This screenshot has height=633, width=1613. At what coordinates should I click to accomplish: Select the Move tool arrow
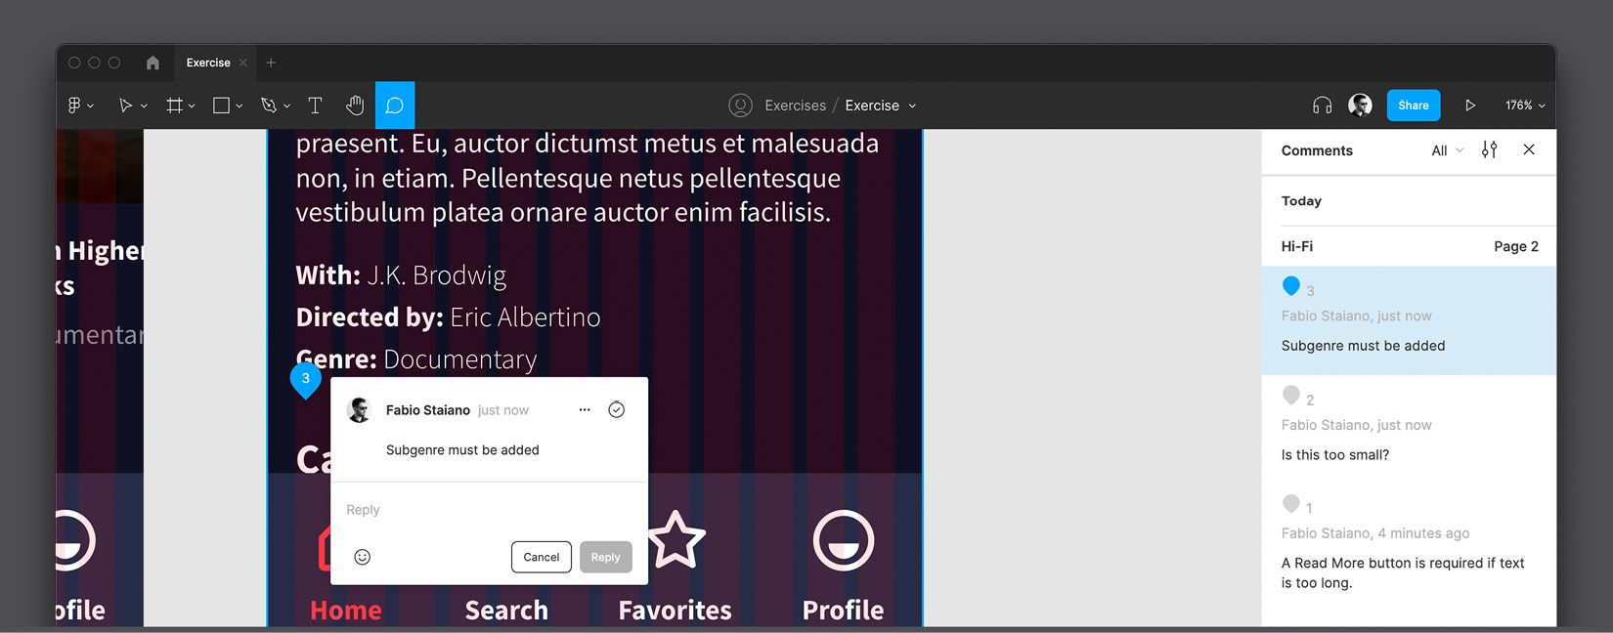[125, 105]
